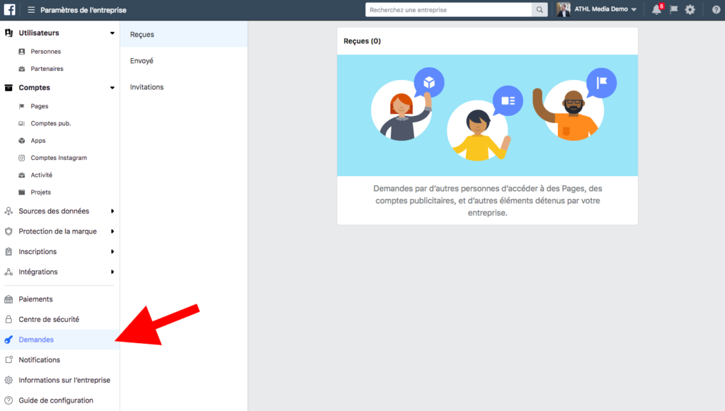725x411 pixels.
Task: Open Informations sur l'entreprise
Action: pyautogui.click(x=64, y=381)
